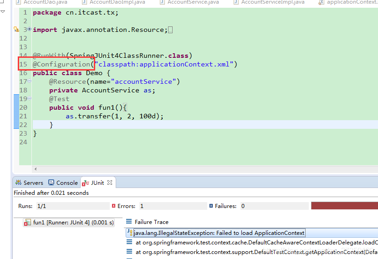Click the failed test icon beside fun1
The image size is (378, 259).
(x=27, y=223)
